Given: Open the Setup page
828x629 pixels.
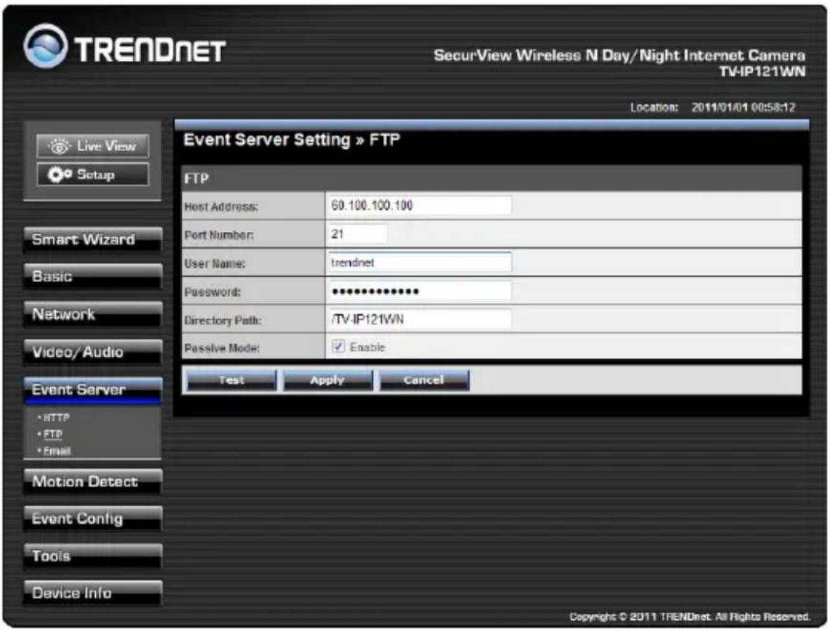Looking at the screenshot, I should 93,175.
